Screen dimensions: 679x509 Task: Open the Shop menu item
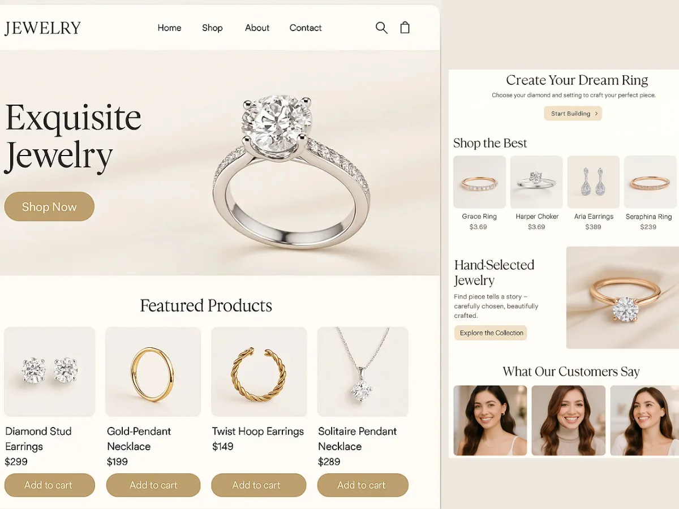click(212, 28)
